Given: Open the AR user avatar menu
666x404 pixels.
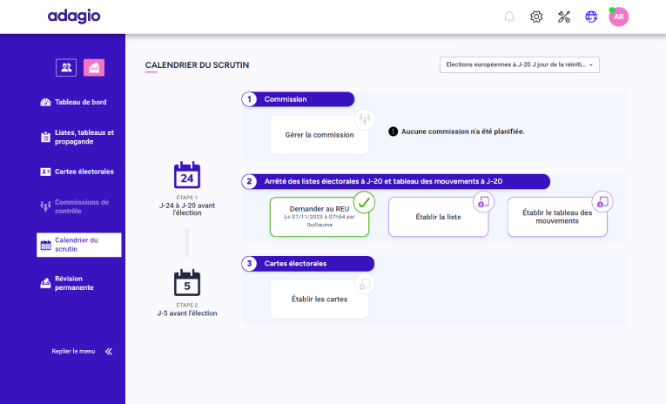Looking at the screenshot, I should tap(618, 17).
